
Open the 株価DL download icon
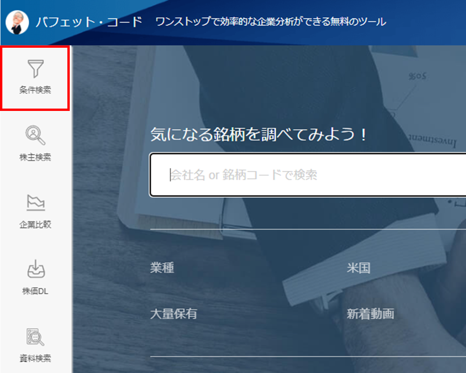click(36, 269)
